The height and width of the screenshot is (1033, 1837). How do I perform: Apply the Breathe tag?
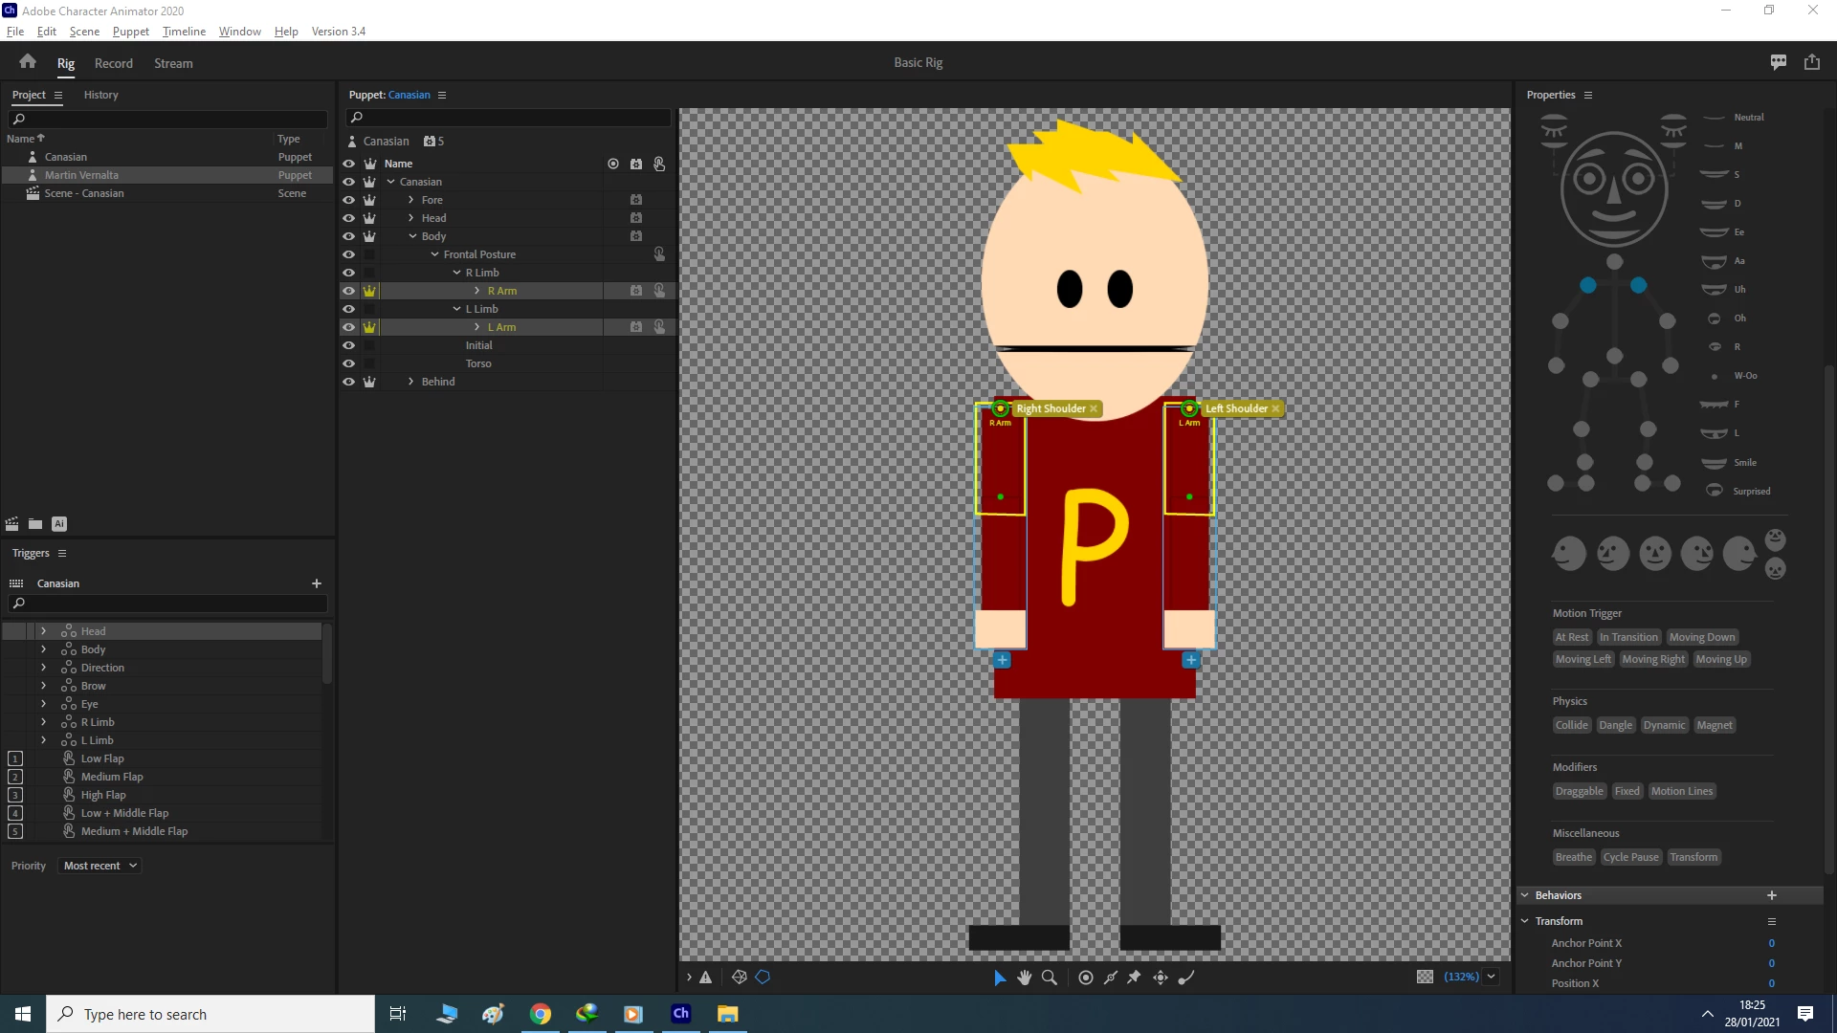pyautogui.click(x=1573, y=857)
